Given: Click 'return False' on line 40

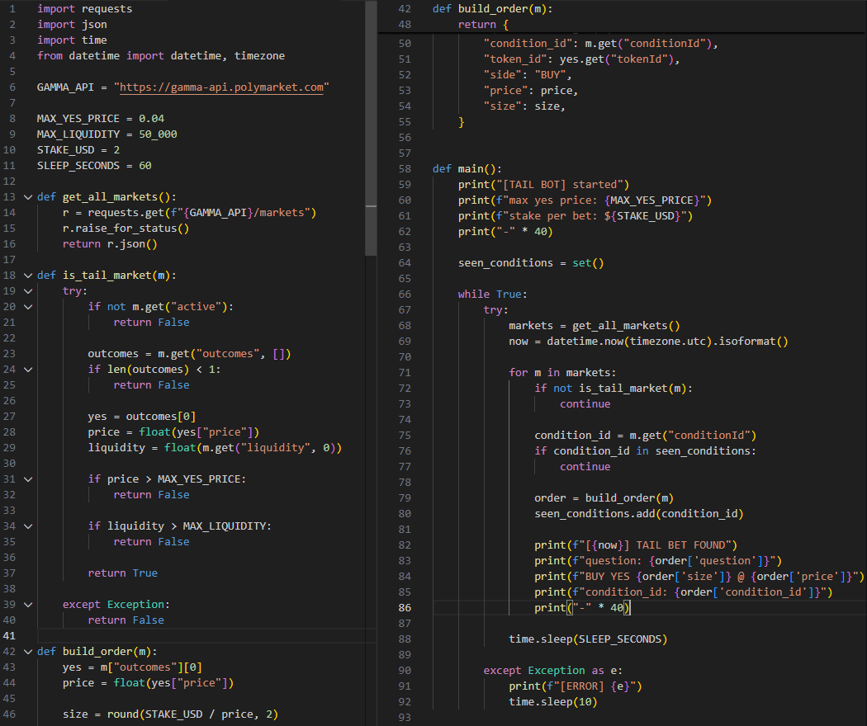Looking at the screenshot, I should (x=126, y=620).
